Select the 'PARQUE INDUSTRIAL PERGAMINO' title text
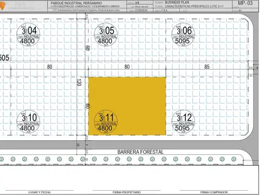 (76, 3)
